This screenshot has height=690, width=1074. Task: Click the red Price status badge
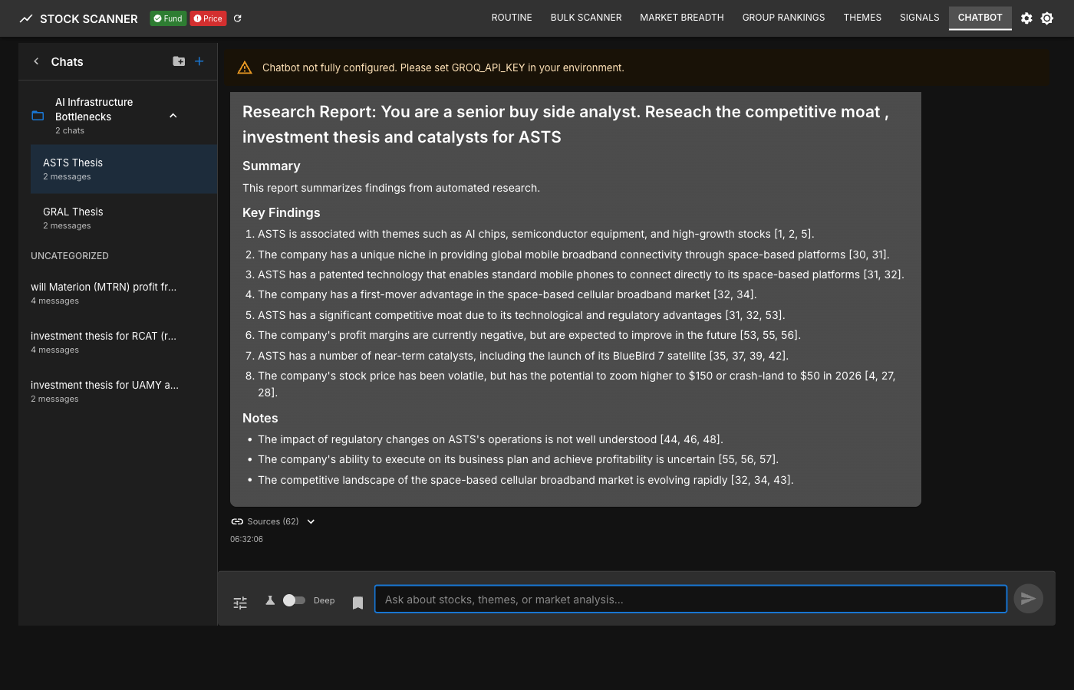tap(208, 18)
